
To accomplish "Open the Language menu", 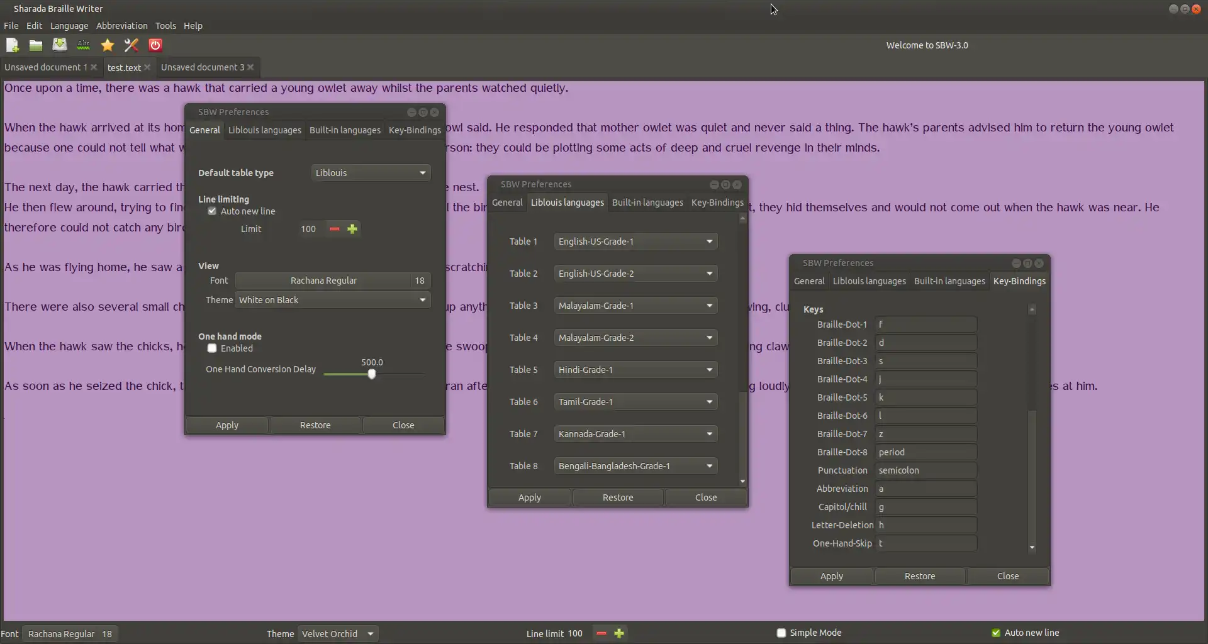I will coord(69,26).
